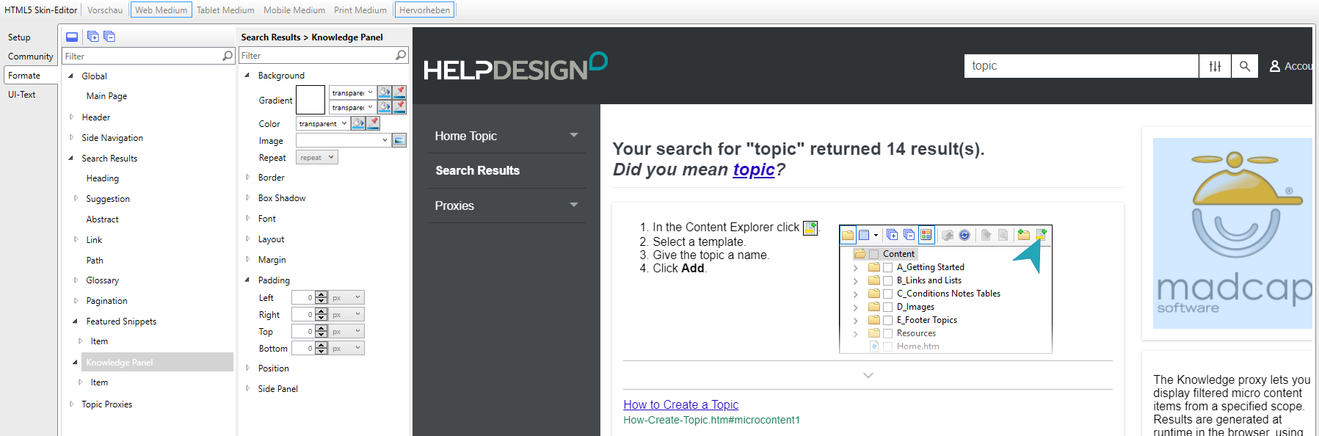Click the magnifier search button in the preview header
This screenshot has width=1319, height=436.
1245,66
